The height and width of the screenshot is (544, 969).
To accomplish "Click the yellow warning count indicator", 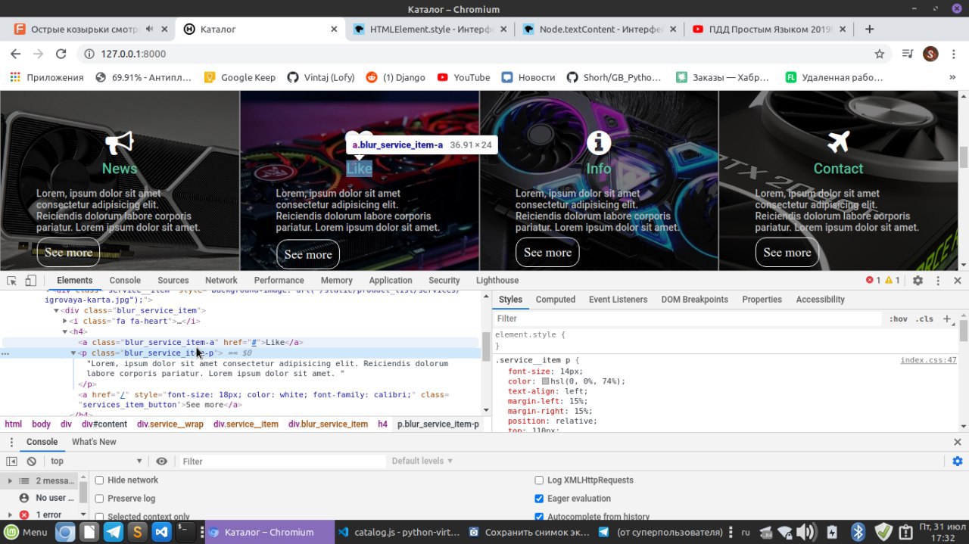I will coord(893,280).
